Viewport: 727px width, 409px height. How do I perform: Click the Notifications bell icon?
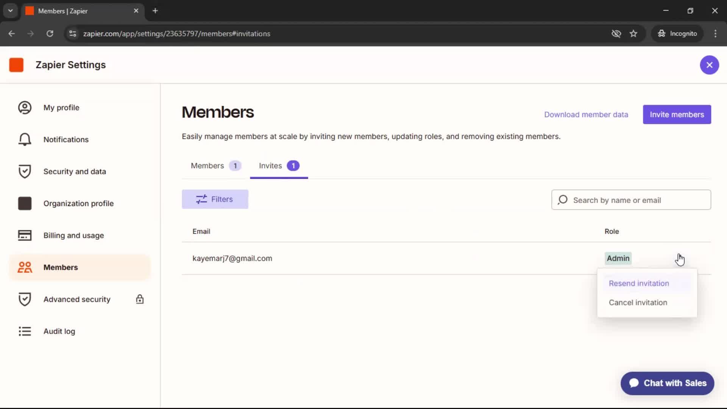(25, 139)
